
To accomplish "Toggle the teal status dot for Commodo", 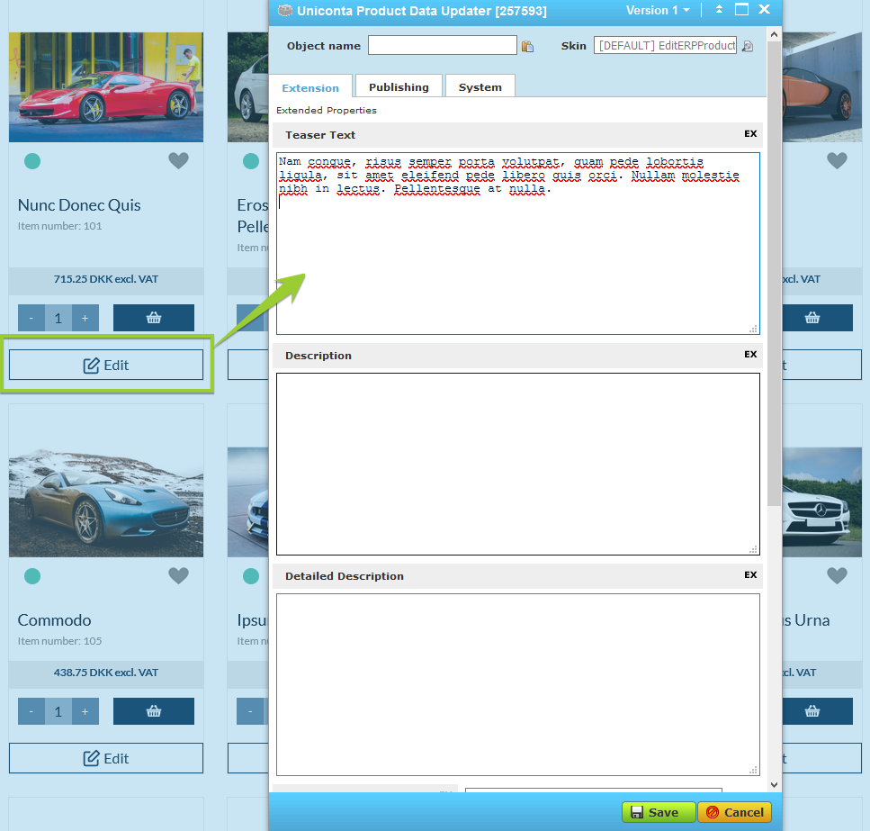I will coord(32,575).
